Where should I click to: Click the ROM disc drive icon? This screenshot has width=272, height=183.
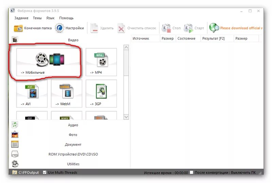point(15,154)
